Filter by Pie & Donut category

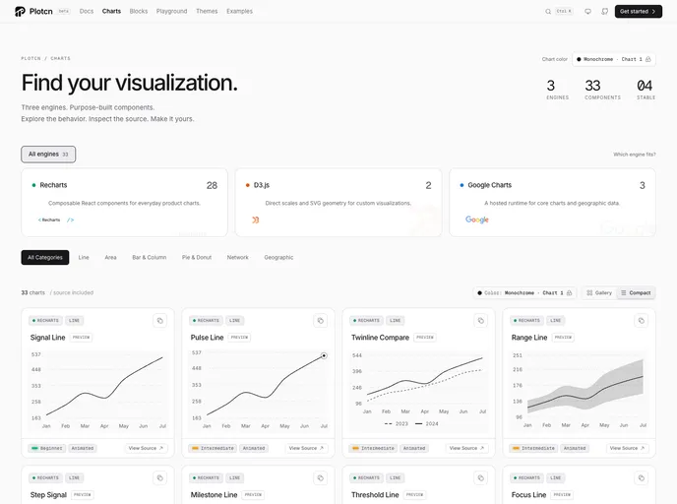[197, 257]
